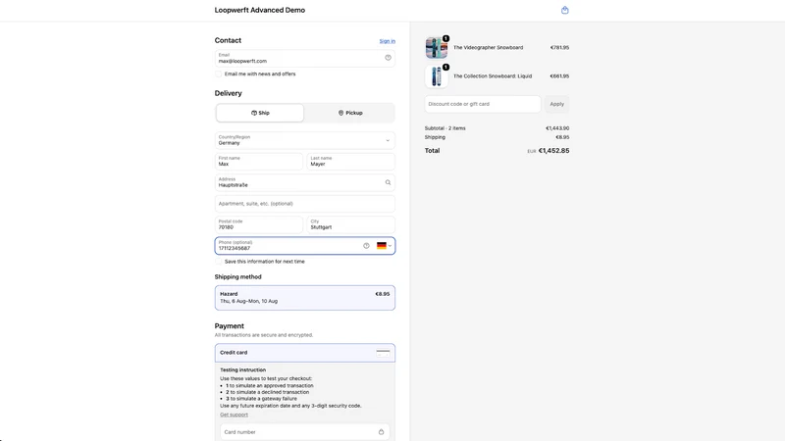Open the Country/Region dropdown

305,140
